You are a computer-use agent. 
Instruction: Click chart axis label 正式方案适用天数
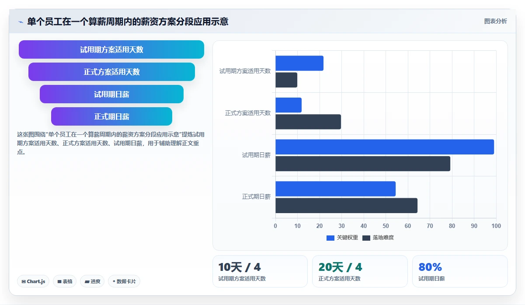click(248, 113)
